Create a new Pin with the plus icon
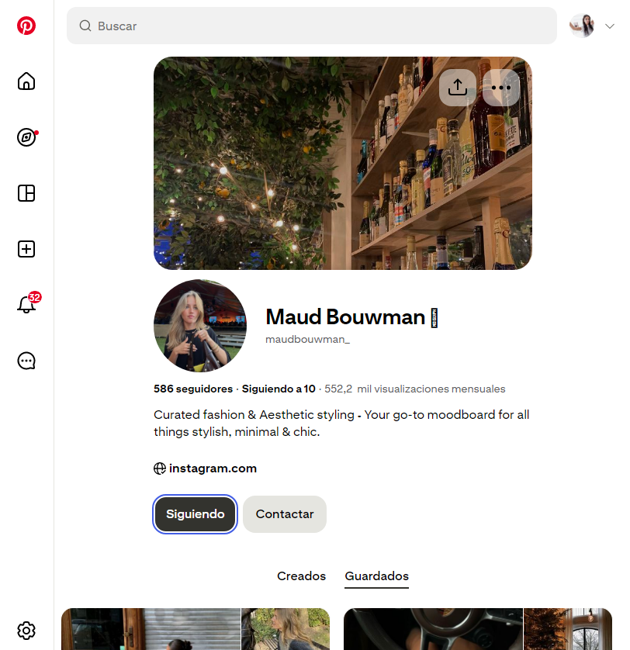The image size is (630, 650). [x=26, y=249]
